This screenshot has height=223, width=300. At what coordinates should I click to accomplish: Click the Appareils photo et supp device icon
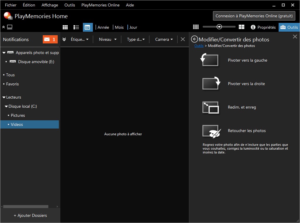[x=10, y=52]
